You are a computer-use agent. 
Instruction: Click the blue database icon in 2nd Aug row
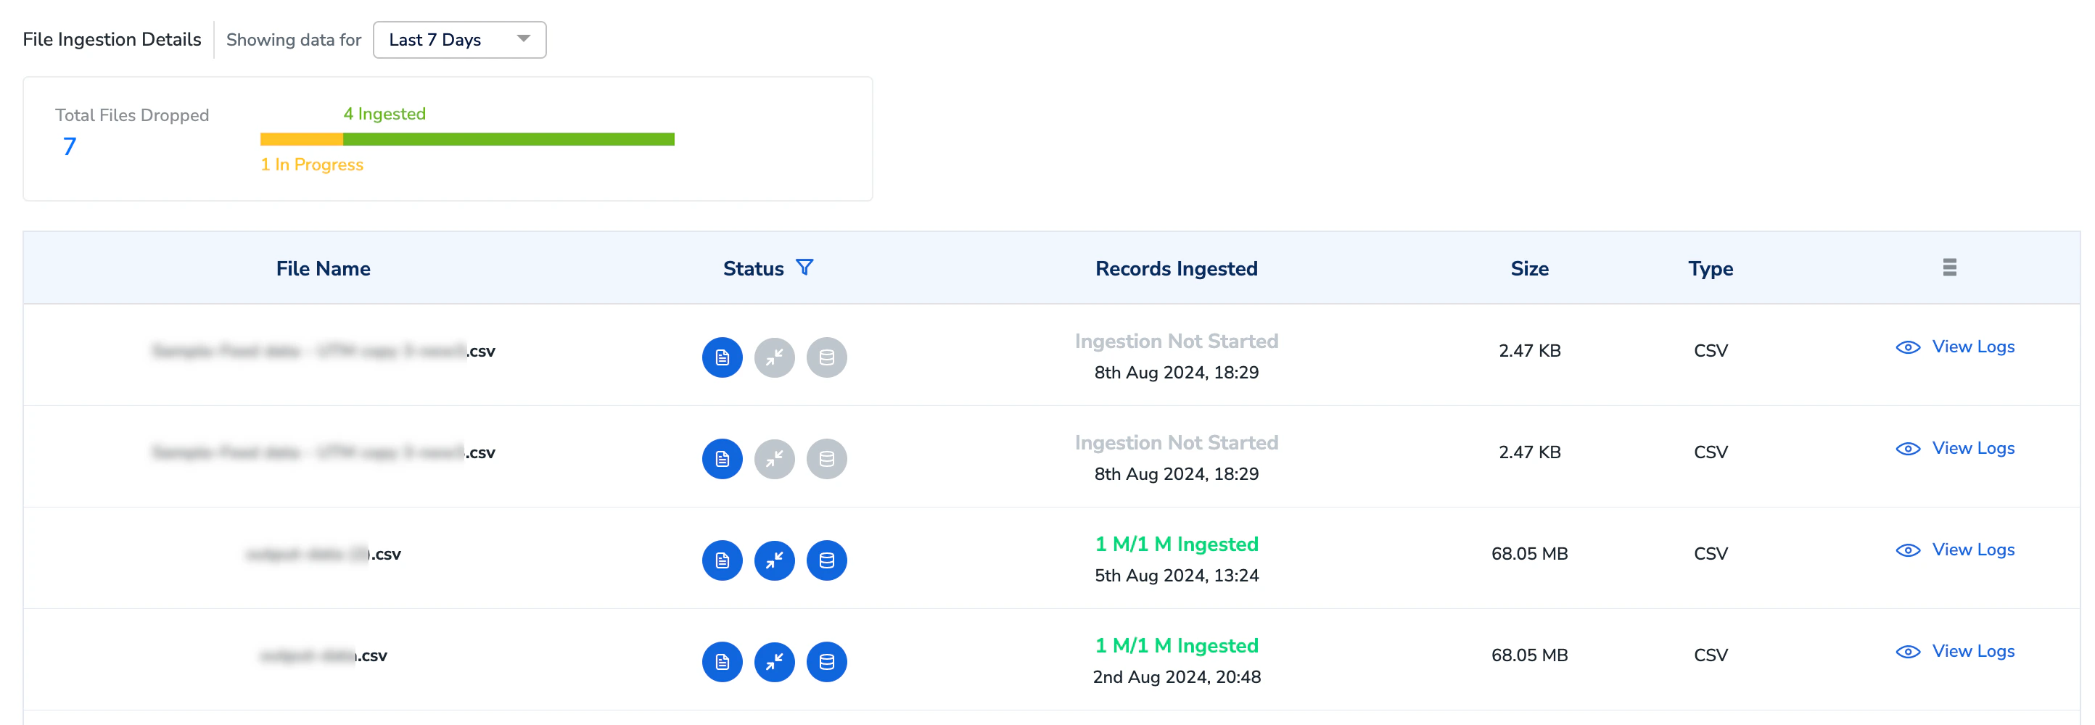click(826, 663)
